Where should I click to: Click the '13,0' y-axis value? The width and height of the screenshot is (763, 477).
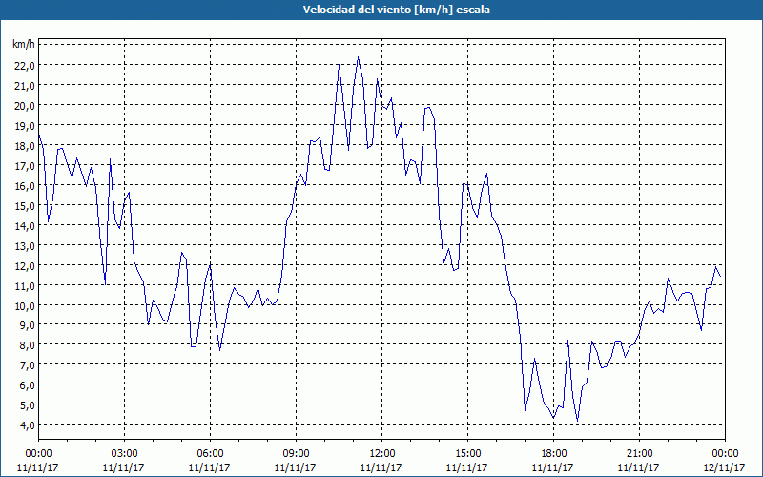click(x=26, y=246)
